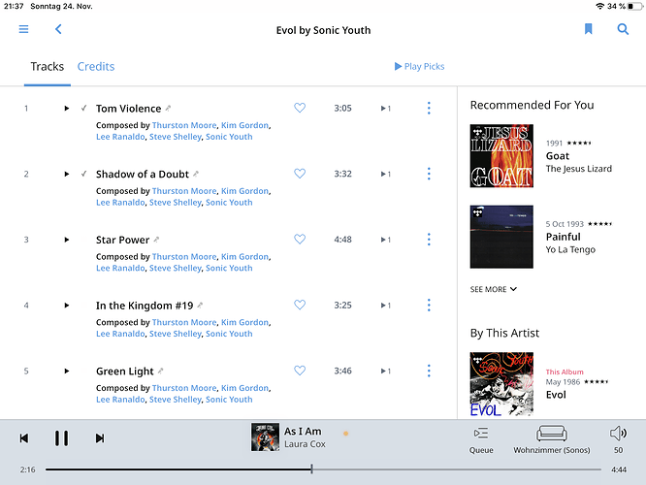Skip to previous track

[x=24, y=438]
